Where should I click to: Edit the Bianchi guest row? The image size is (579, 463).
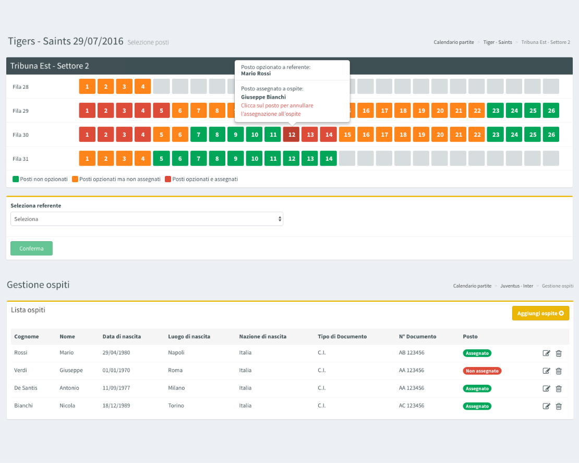click(x=546, y=407)
